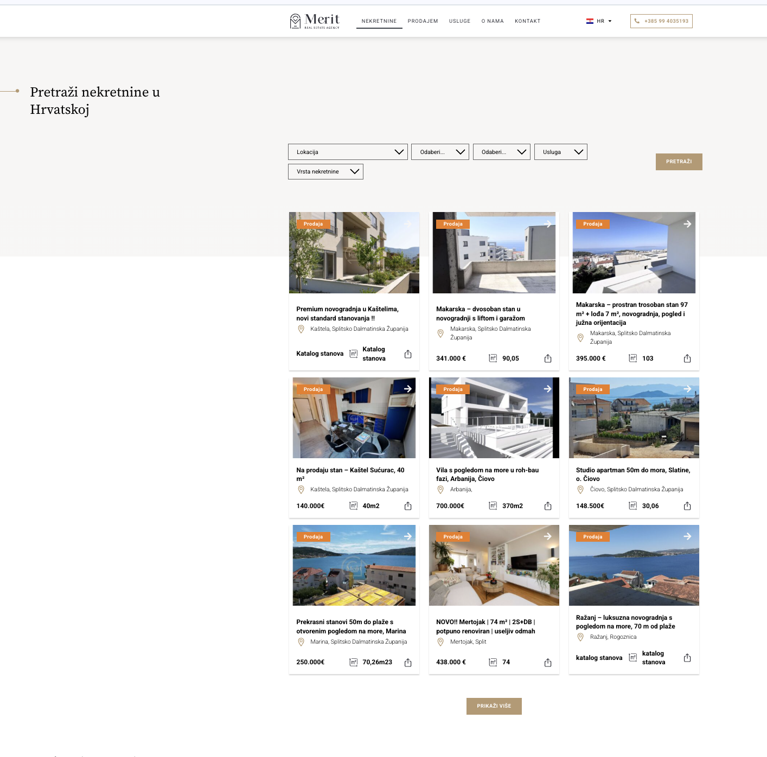
Task: Open NOVO!! Mertojak 74 m² listing title
Action: [486, 626]
